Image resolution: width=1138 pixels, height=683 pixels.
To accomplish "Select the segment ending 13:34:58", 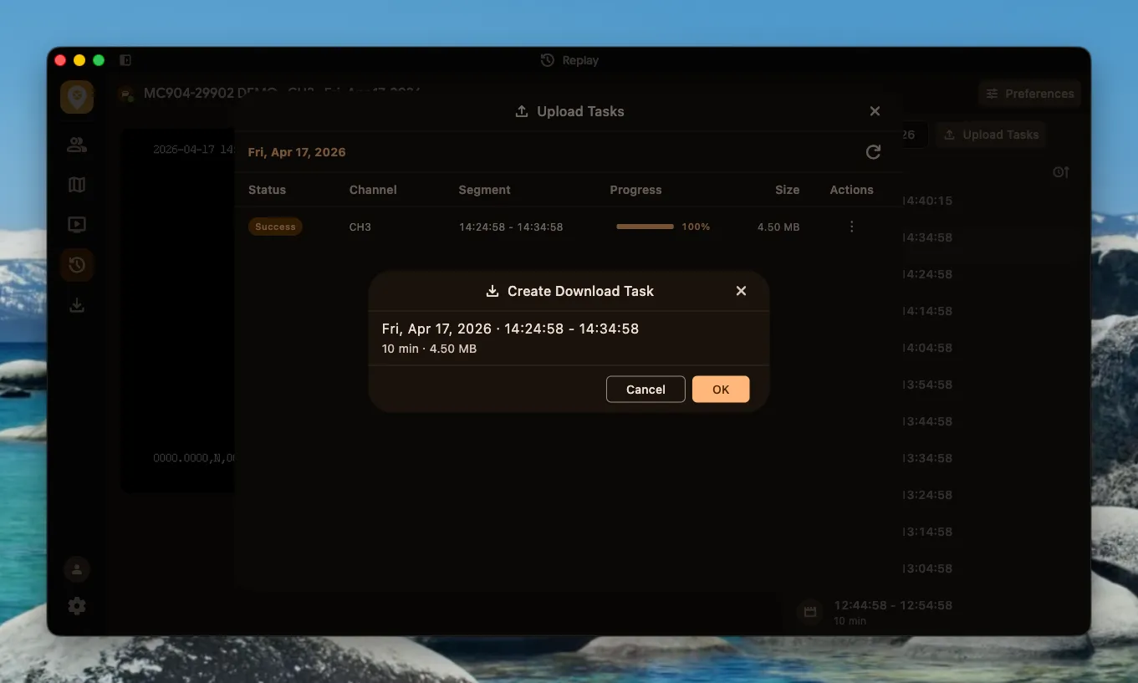I will tap(927, 458).
